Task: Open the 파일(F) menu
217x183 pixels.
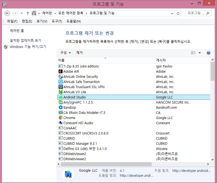Action: point(12,21)
